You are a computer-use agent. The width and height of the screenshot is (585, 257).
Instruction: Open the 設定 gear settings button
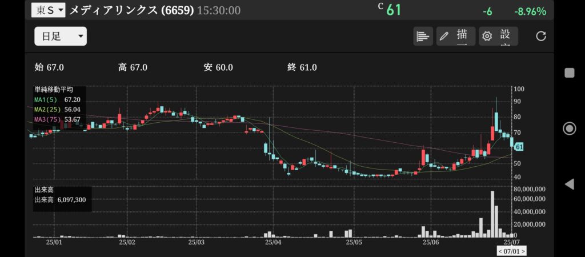pyautogui.click(x=498, y=36)
